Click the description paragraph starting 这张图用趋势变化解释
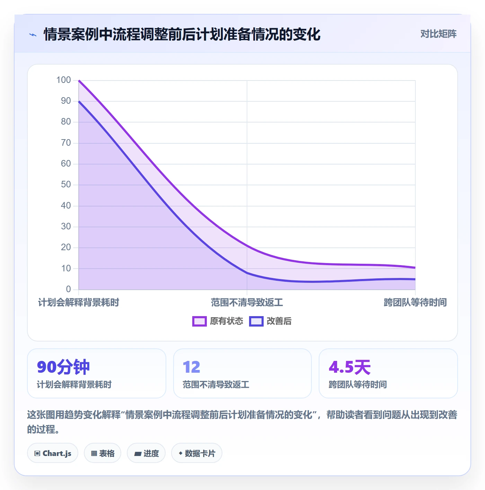 click(x=242, y=422)
